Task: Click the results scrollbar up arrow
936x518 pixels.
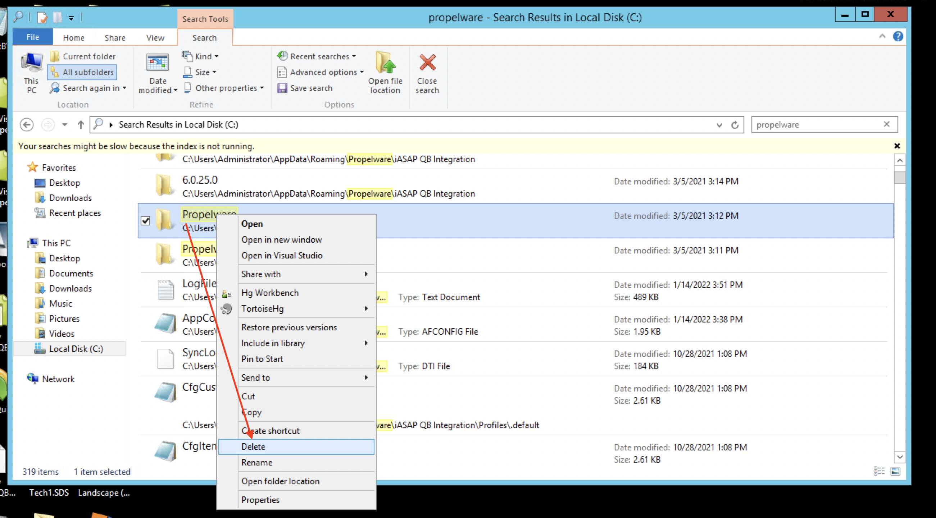Action: [x=900, y=160]
